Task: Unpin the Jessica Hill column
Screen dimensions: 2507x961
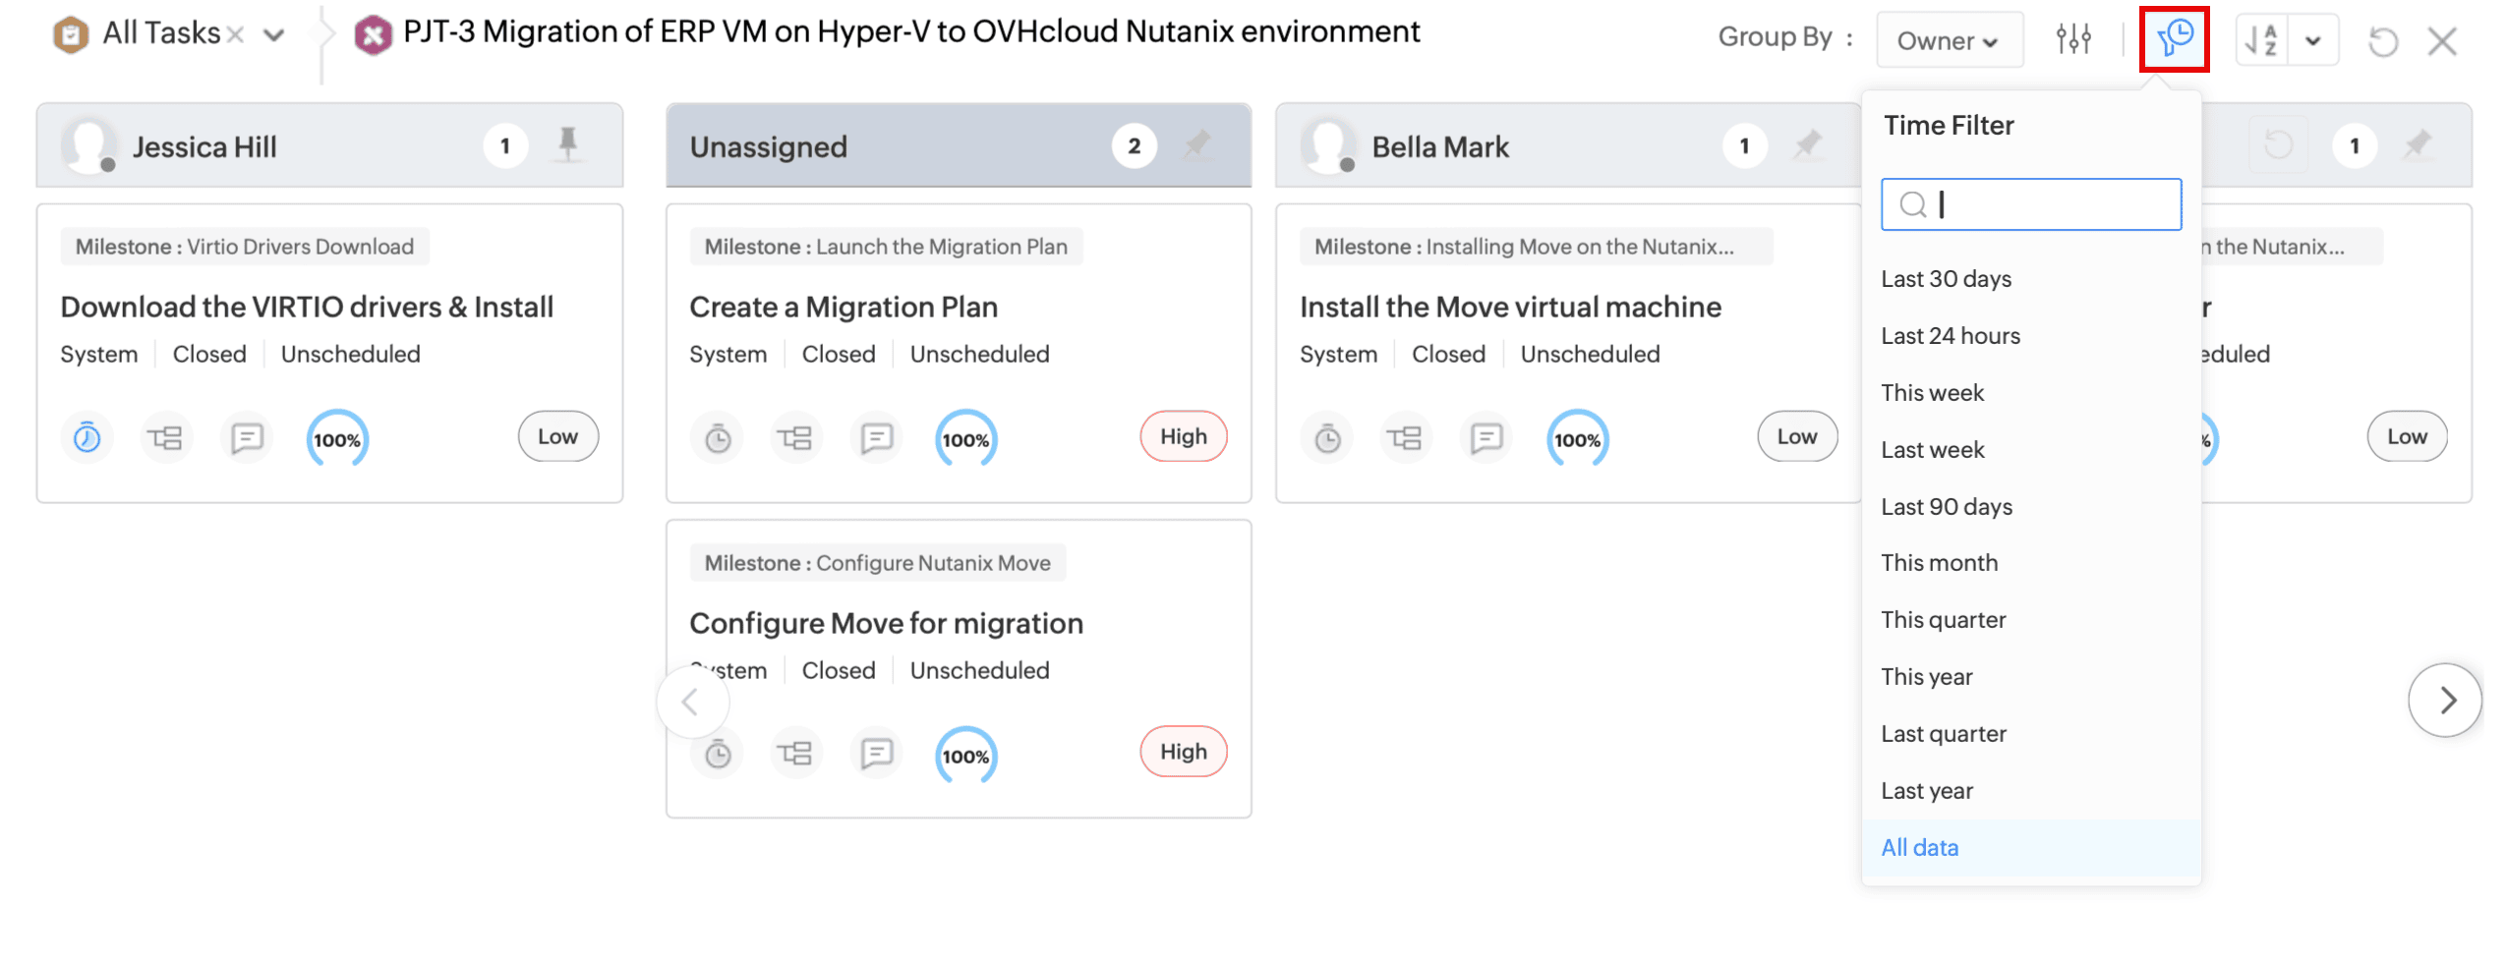Action: [567, 144]
